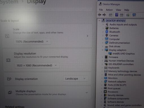Open the Scale settings chevron arrow

point(87,36)
